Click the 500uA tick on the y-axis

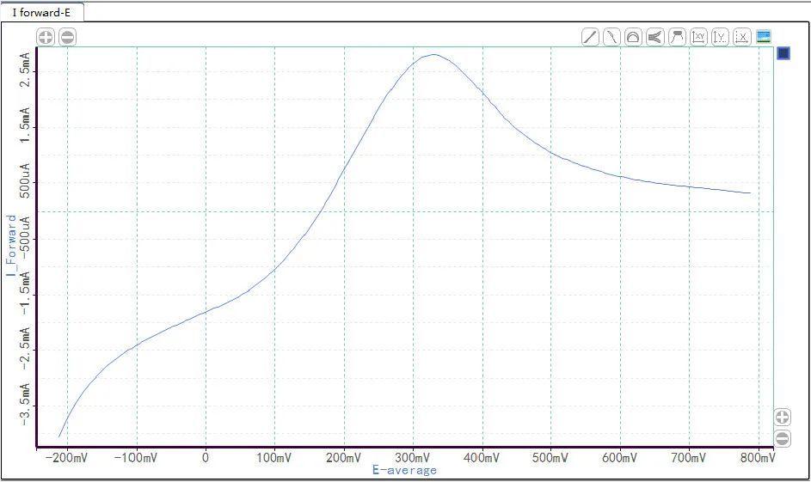(25, 180)
